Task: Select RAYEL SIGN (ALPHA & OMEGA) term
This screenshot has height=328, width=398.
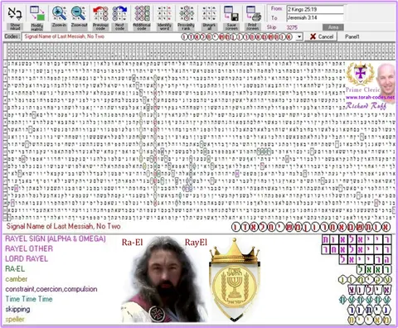Action: [x=56, y=239]
